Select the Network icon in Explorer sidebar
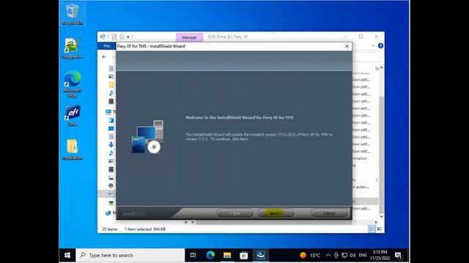 (108, 213)
